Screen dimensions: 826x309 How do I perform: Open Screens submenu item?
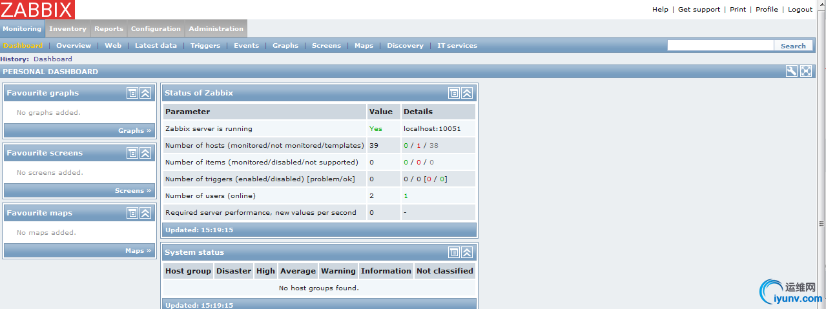pyautogui.click(x=326, y=46)
